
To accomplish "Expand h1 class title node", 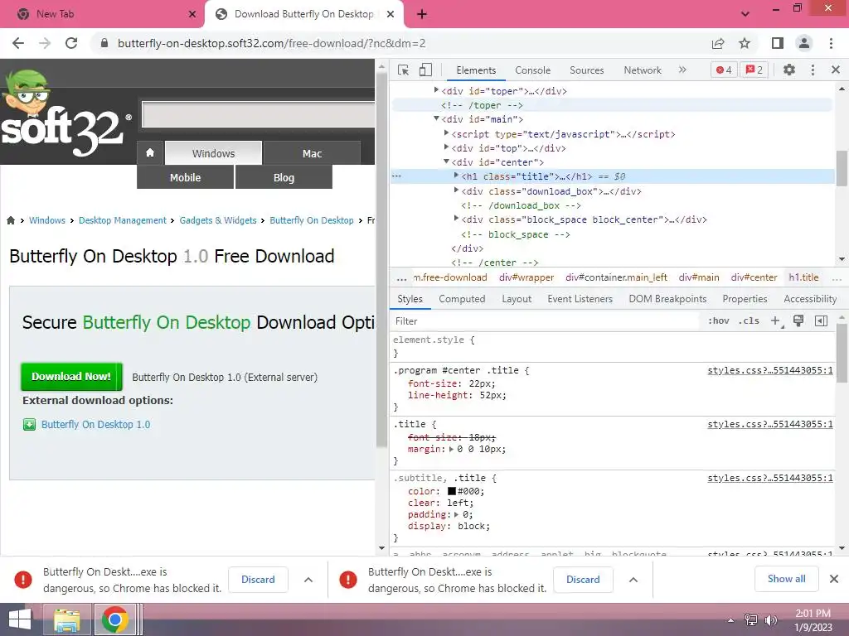I will click(x=456, y=176).
